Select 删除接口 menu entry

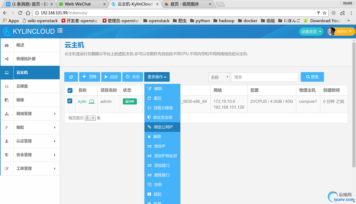(x=163, y=175)
